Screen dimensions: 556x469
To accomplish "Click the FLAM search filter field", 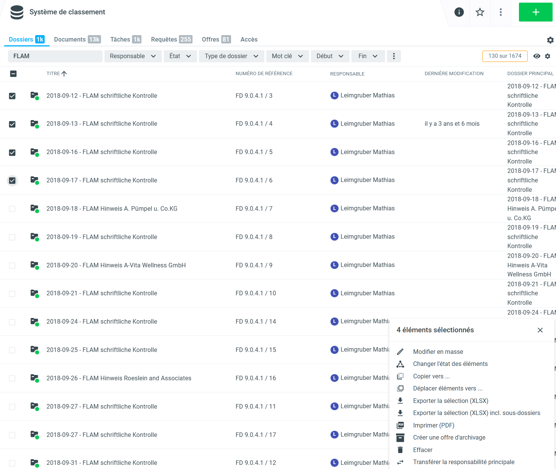I will [55, 56].
